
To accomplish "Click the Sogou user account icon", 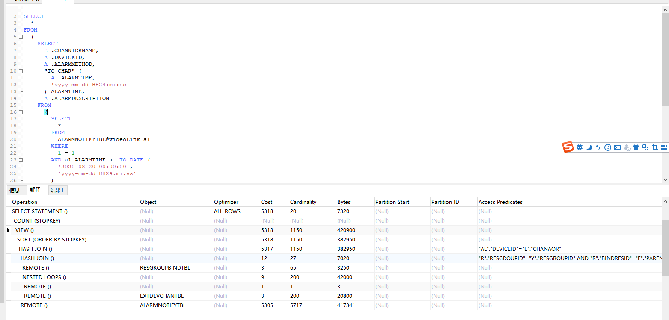I will click(x=627, y=148).
